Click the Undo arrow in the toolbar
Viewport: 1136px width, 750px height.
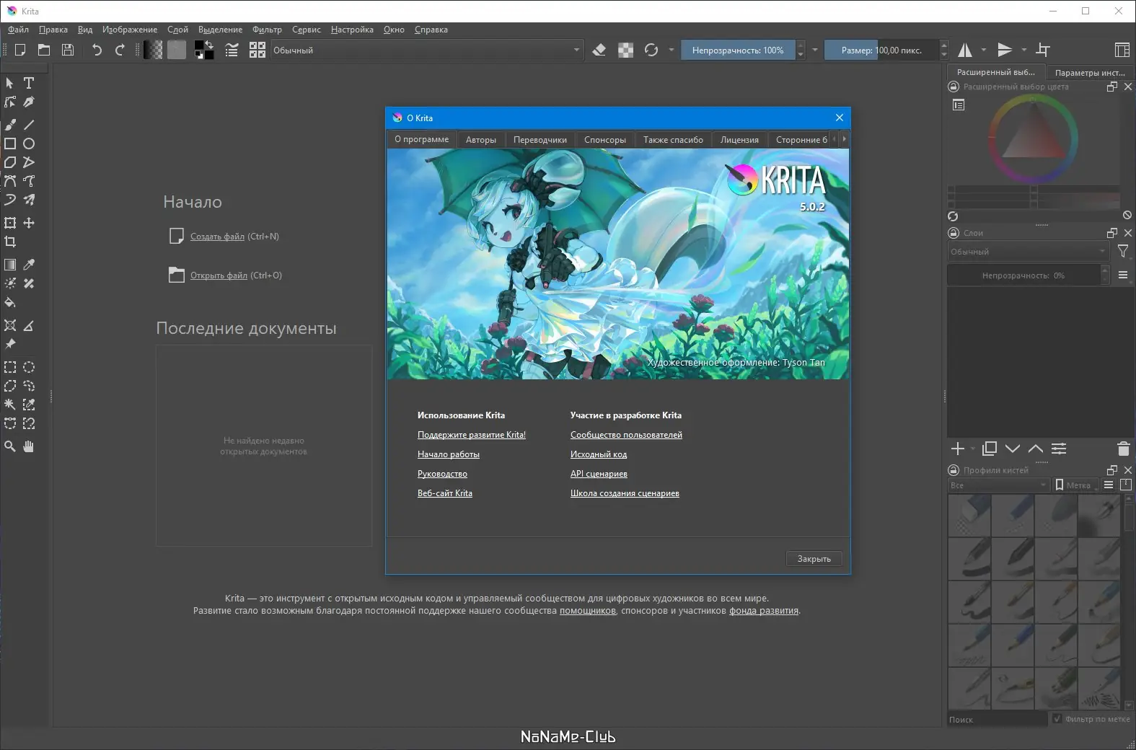point(97,50)
